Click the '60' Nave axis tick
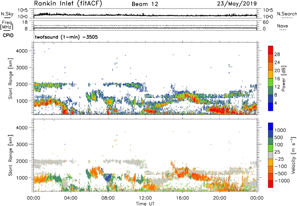297x206 pixels. [265, 22]
